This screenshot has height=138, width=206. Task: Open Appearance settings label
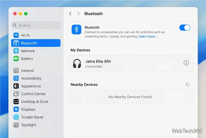[31, 86]
